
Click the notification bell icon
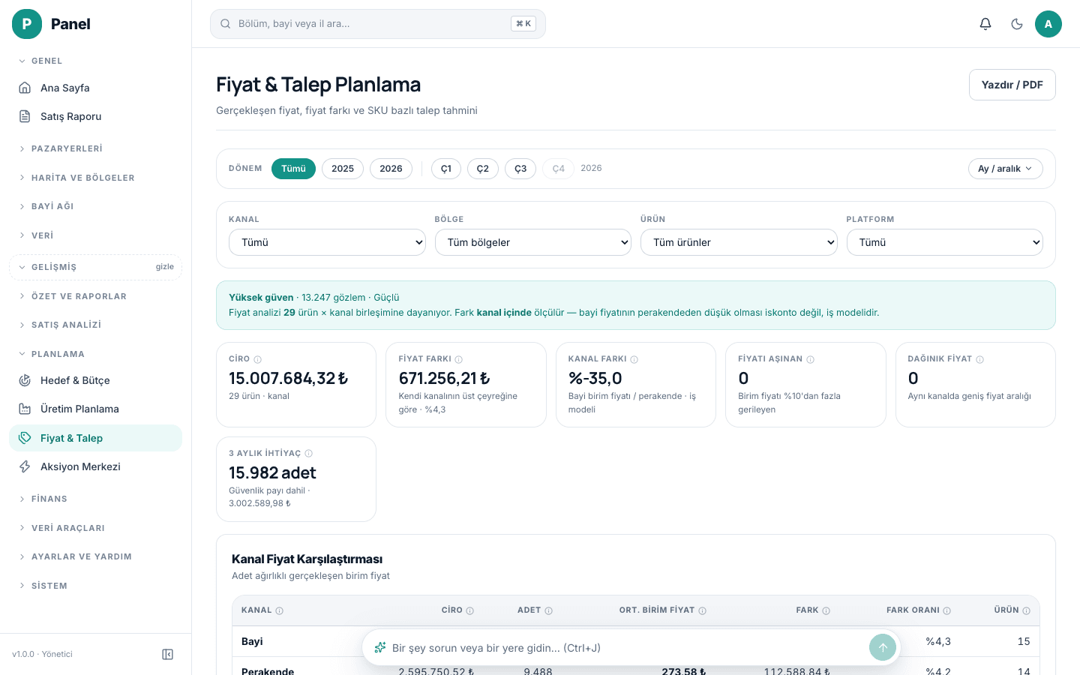click(985, 24)
